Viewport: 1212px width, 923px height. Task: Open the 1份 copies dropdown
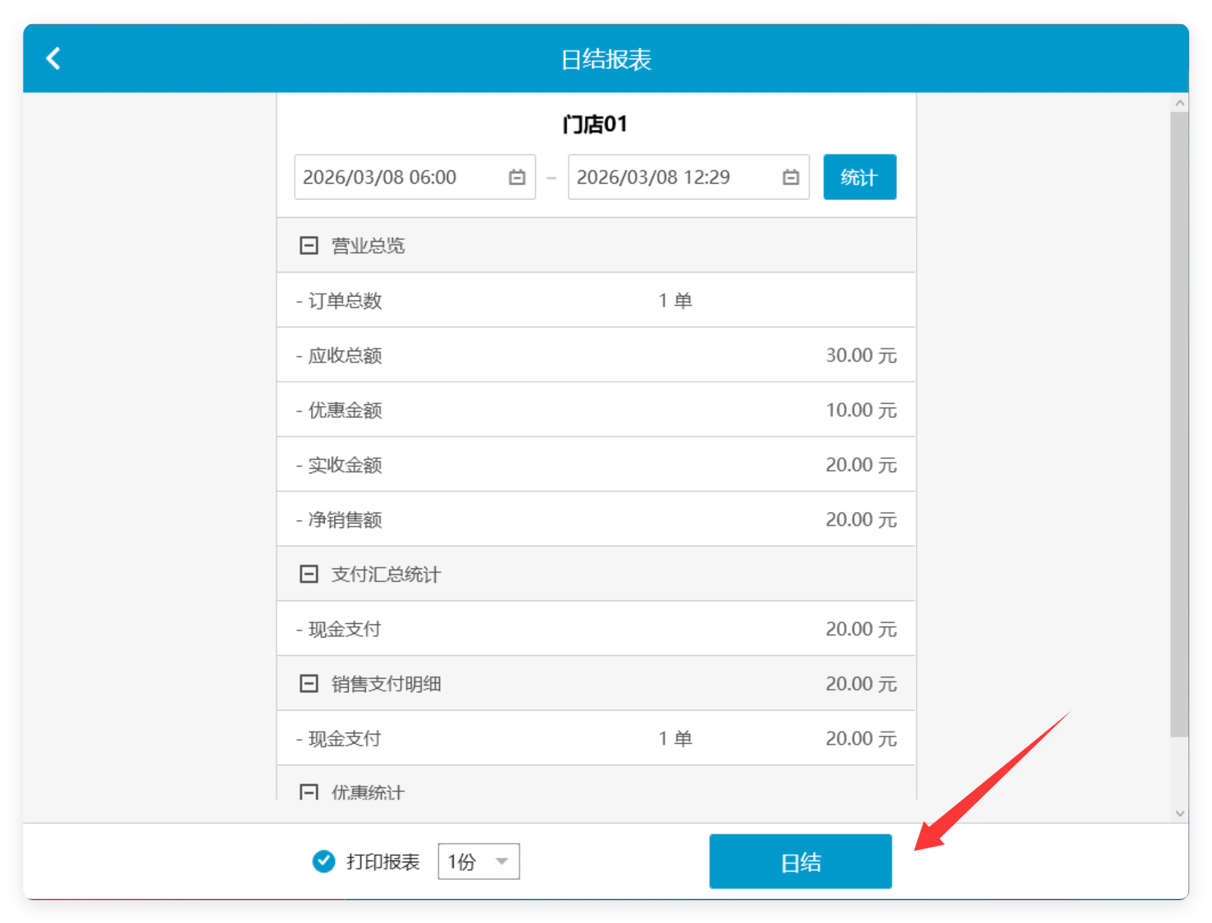coord(479,861)
